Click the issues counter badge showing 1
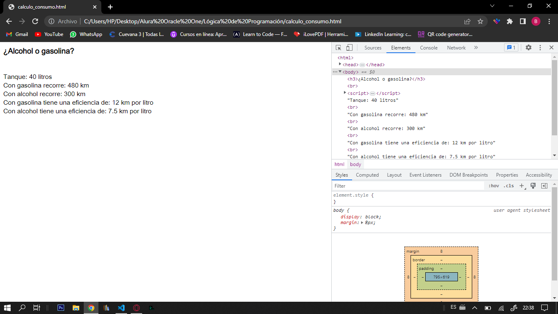The height and width of the screenshot is (314, 558). (511, 48)
